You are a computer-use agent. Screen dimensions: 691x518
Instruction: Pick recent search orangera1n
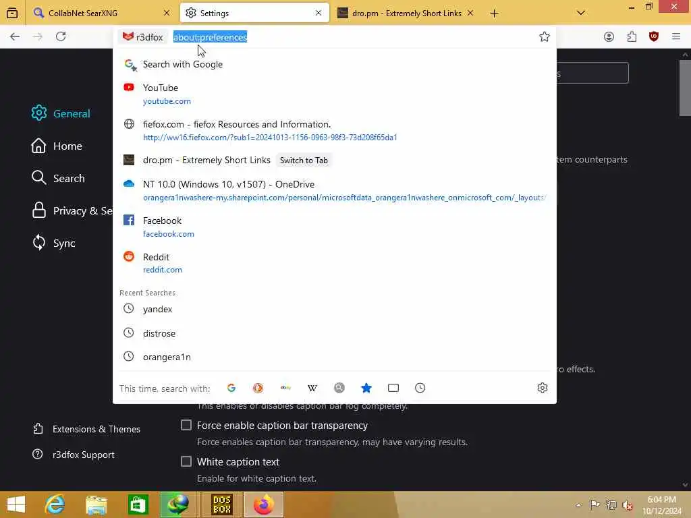pyautogui.click(x=335, y=357)
